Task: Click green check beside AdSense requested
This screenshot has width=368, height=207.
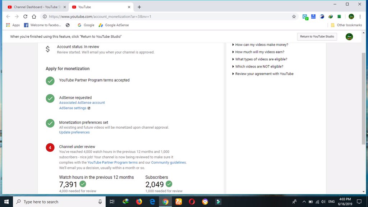Action: 50,98
